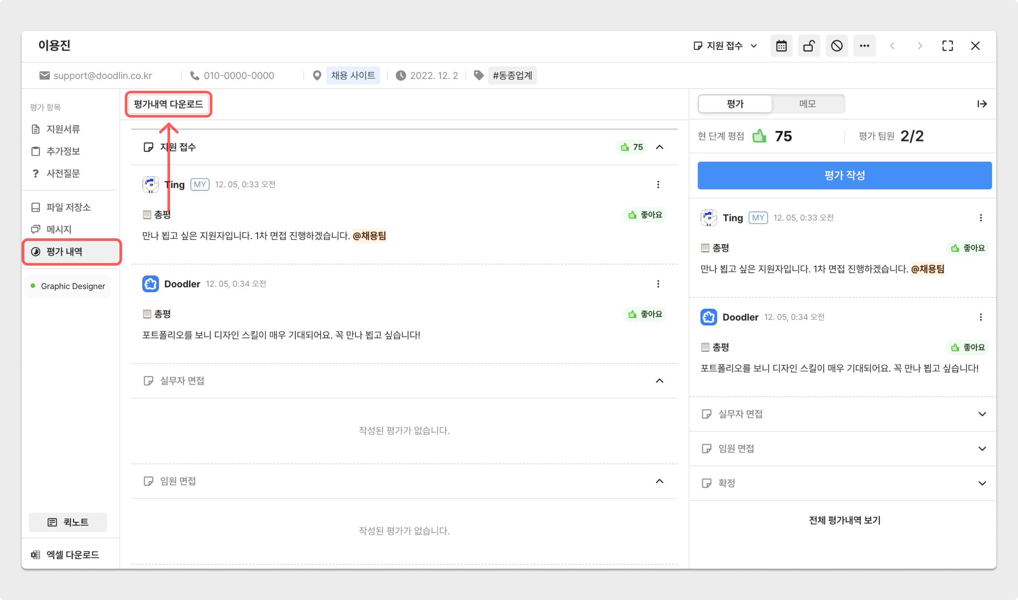This screenshot has height=600, width=1018.
Task: Click 전체 평가내역 보기 link
Action: [x=844, y=520]
